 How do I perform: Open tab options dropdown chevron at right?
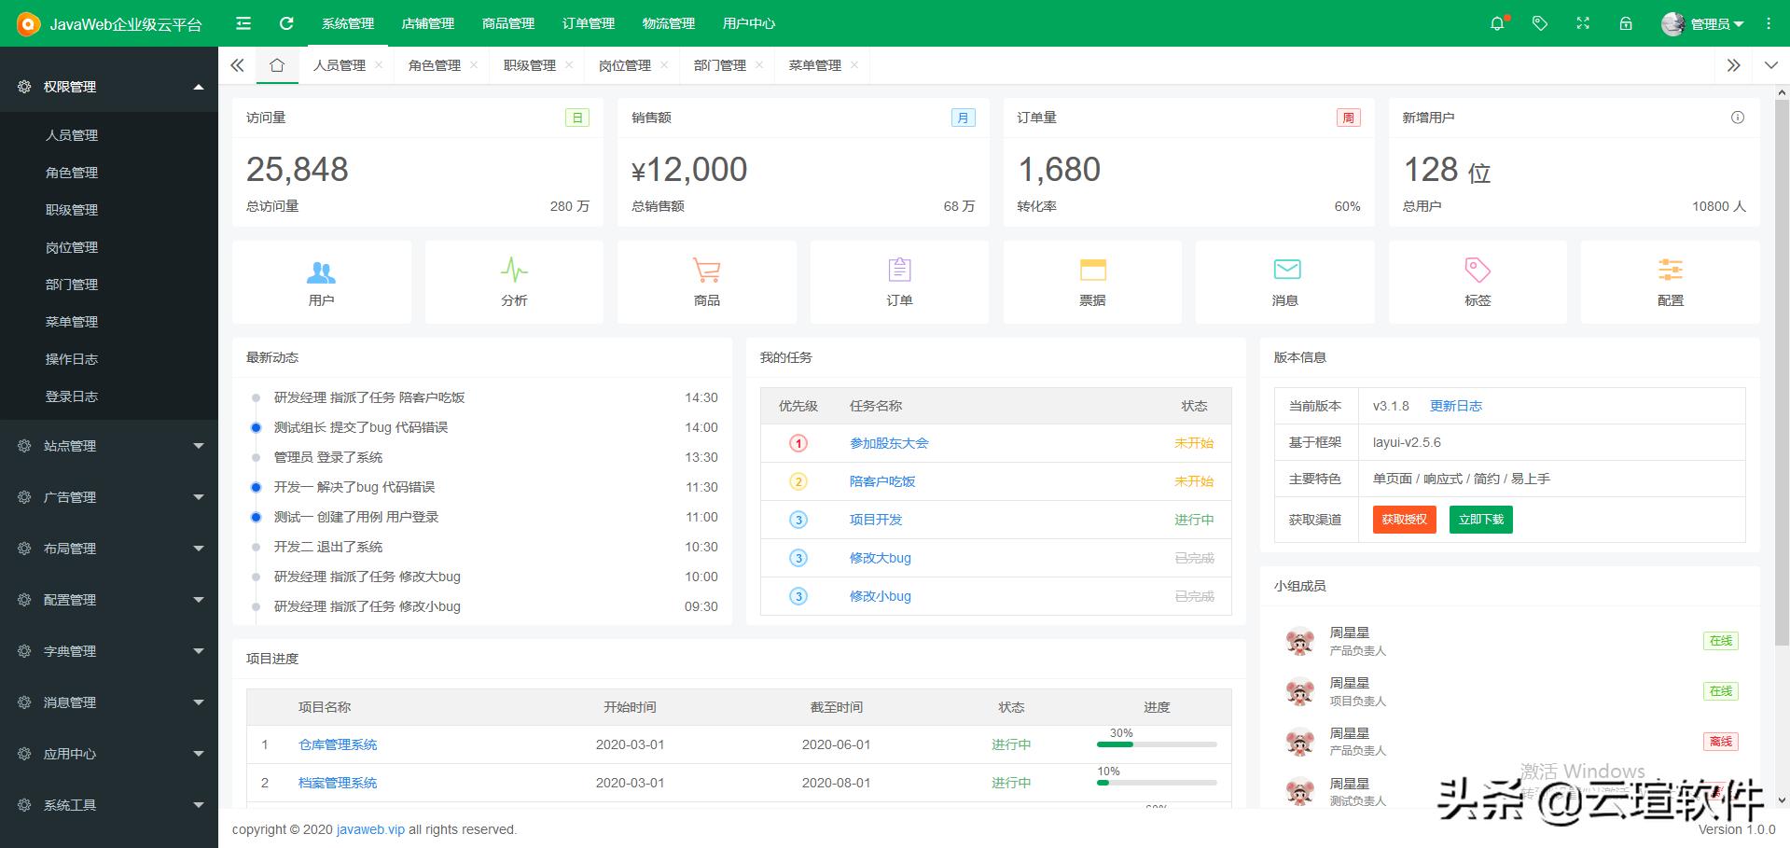click(1770, 65)
